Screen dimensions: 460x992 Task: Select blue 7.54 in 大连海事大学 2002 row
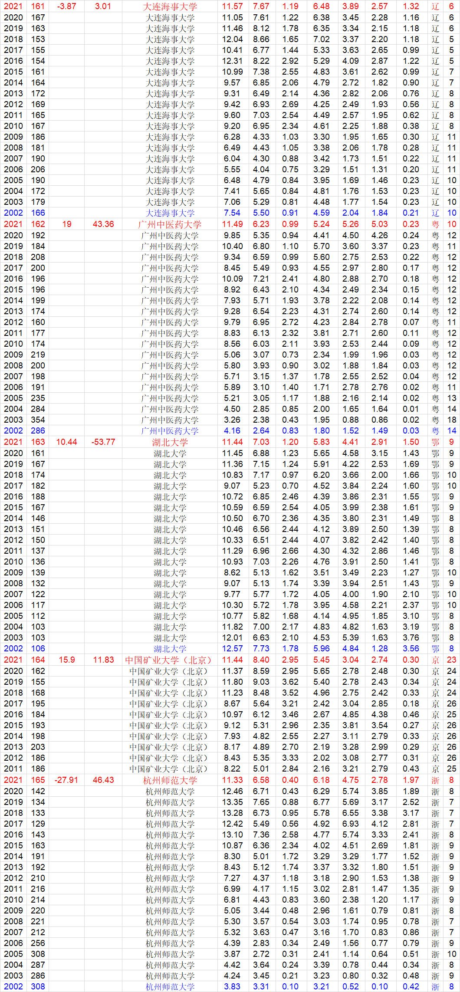click(232, 213)
